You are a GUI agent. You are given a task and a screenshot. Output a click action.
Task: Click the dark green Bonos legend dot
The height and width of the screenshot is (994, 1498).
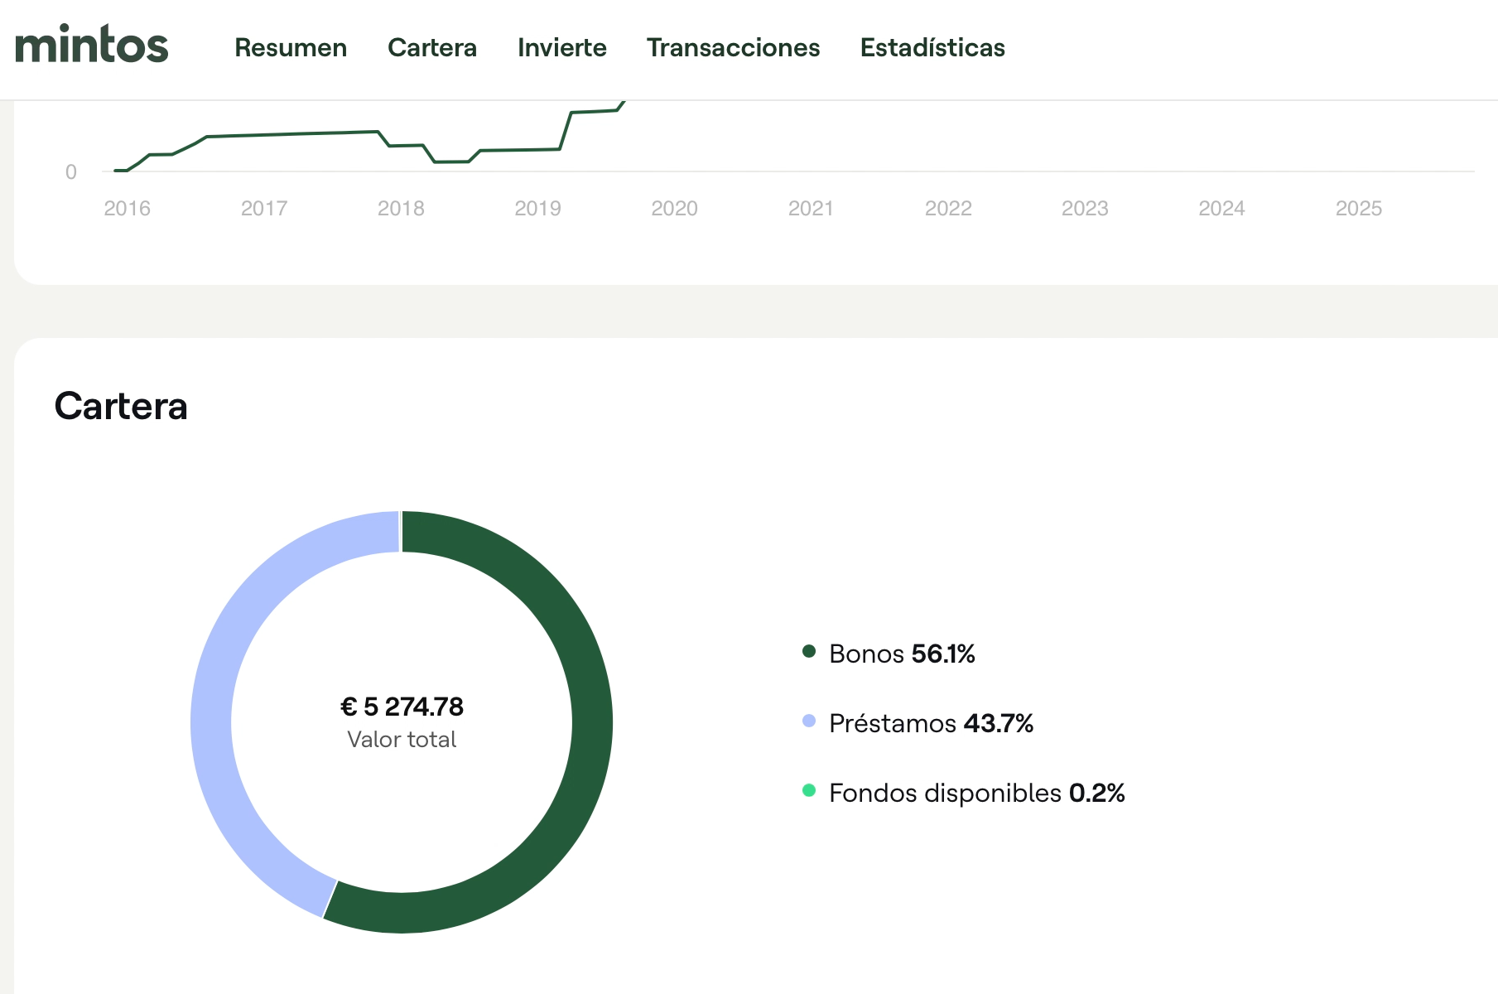pyautogui.click(x=809, y=651)
